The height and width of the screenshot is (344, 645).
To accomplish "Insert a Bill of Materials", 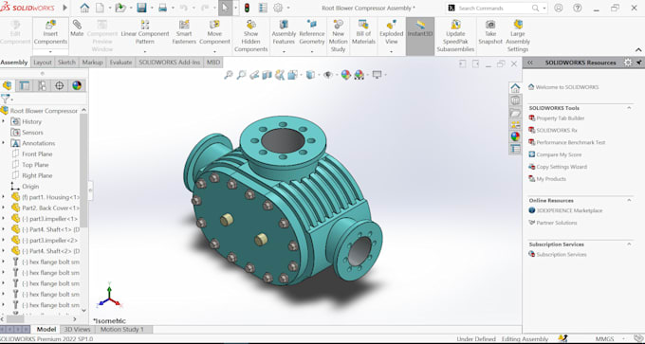I will (363, 33).
